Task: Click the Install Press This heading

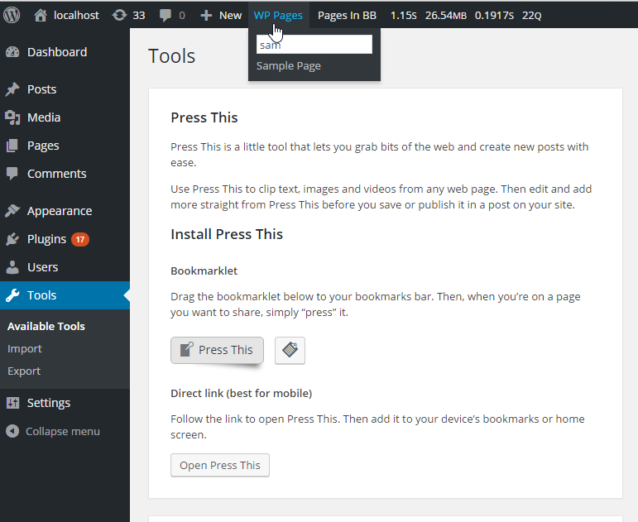Action: (x=227, y=234)
